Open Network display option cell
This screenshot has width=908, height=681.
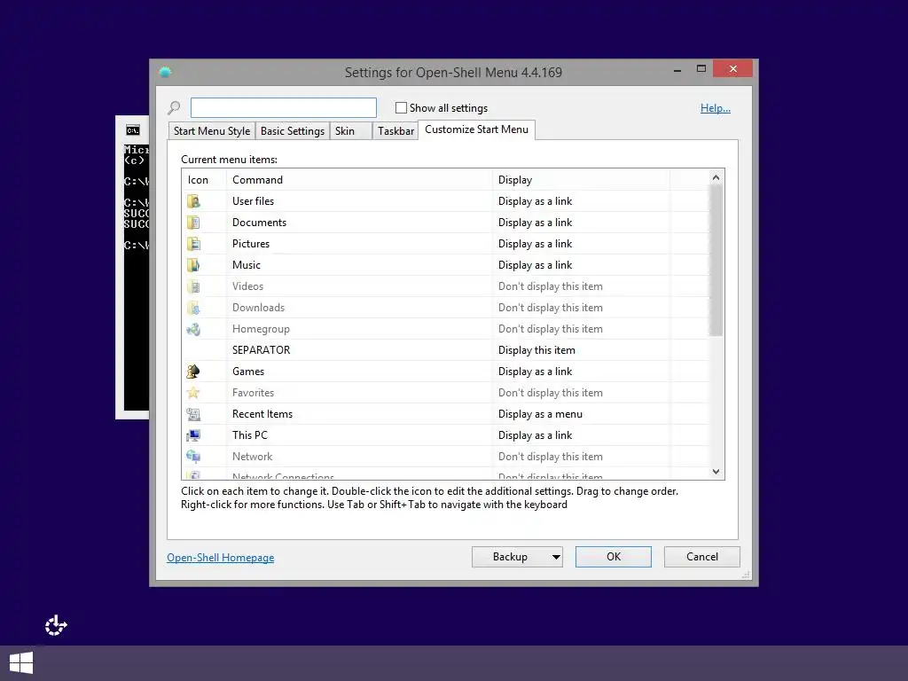(x=582, y=457)
